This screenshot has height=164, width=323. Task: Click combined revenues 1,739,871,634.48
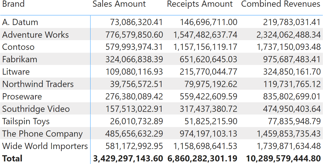coord(288,146)
